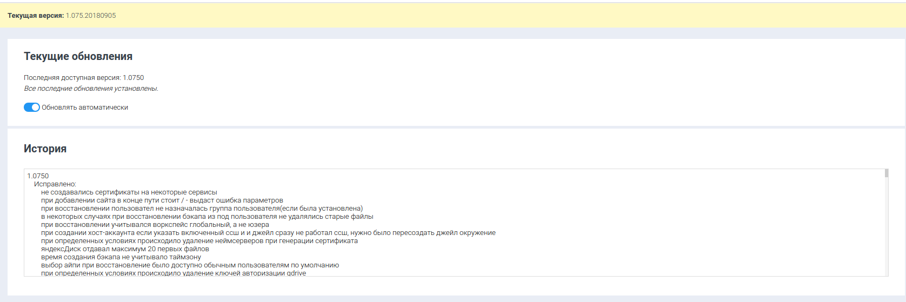This screenshot has width=906, height=302.
Task: Click the 'Текущие обновления' heading
Action: click(78, 57)
